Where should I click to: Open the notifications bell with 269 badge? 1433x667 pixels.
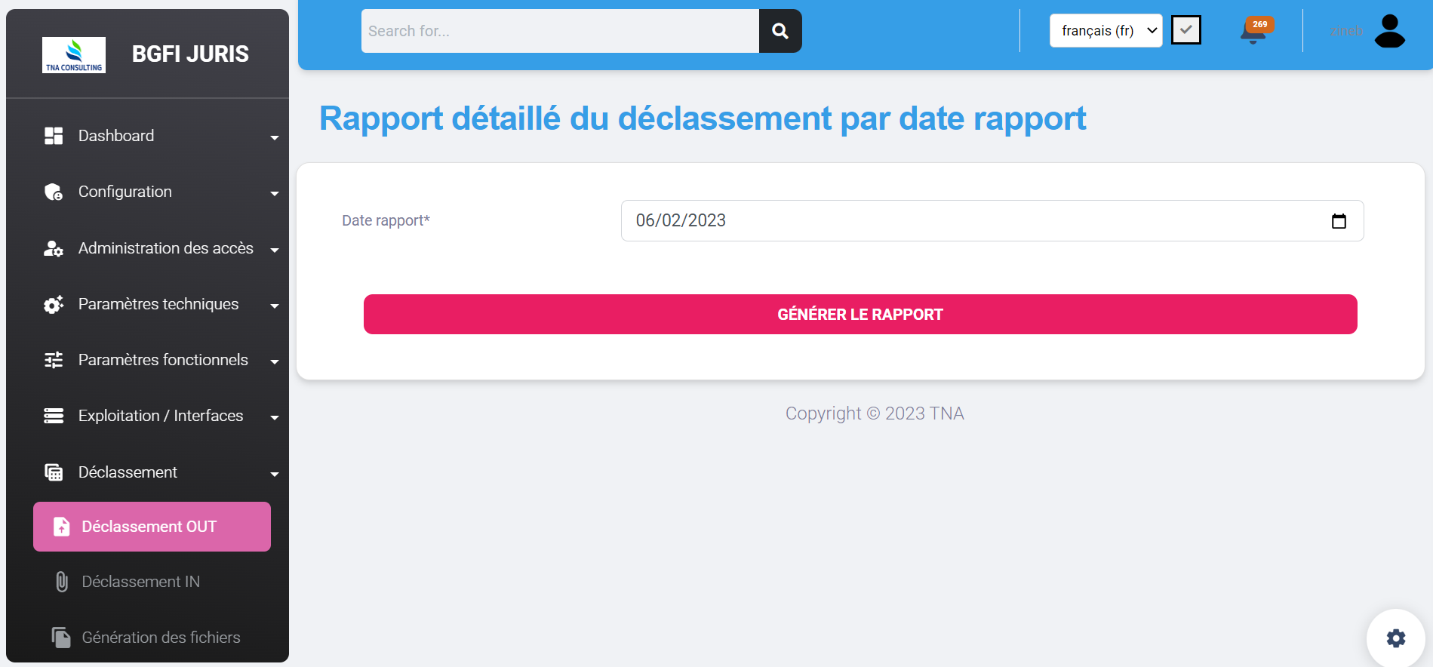click(x=1253, y=32)
